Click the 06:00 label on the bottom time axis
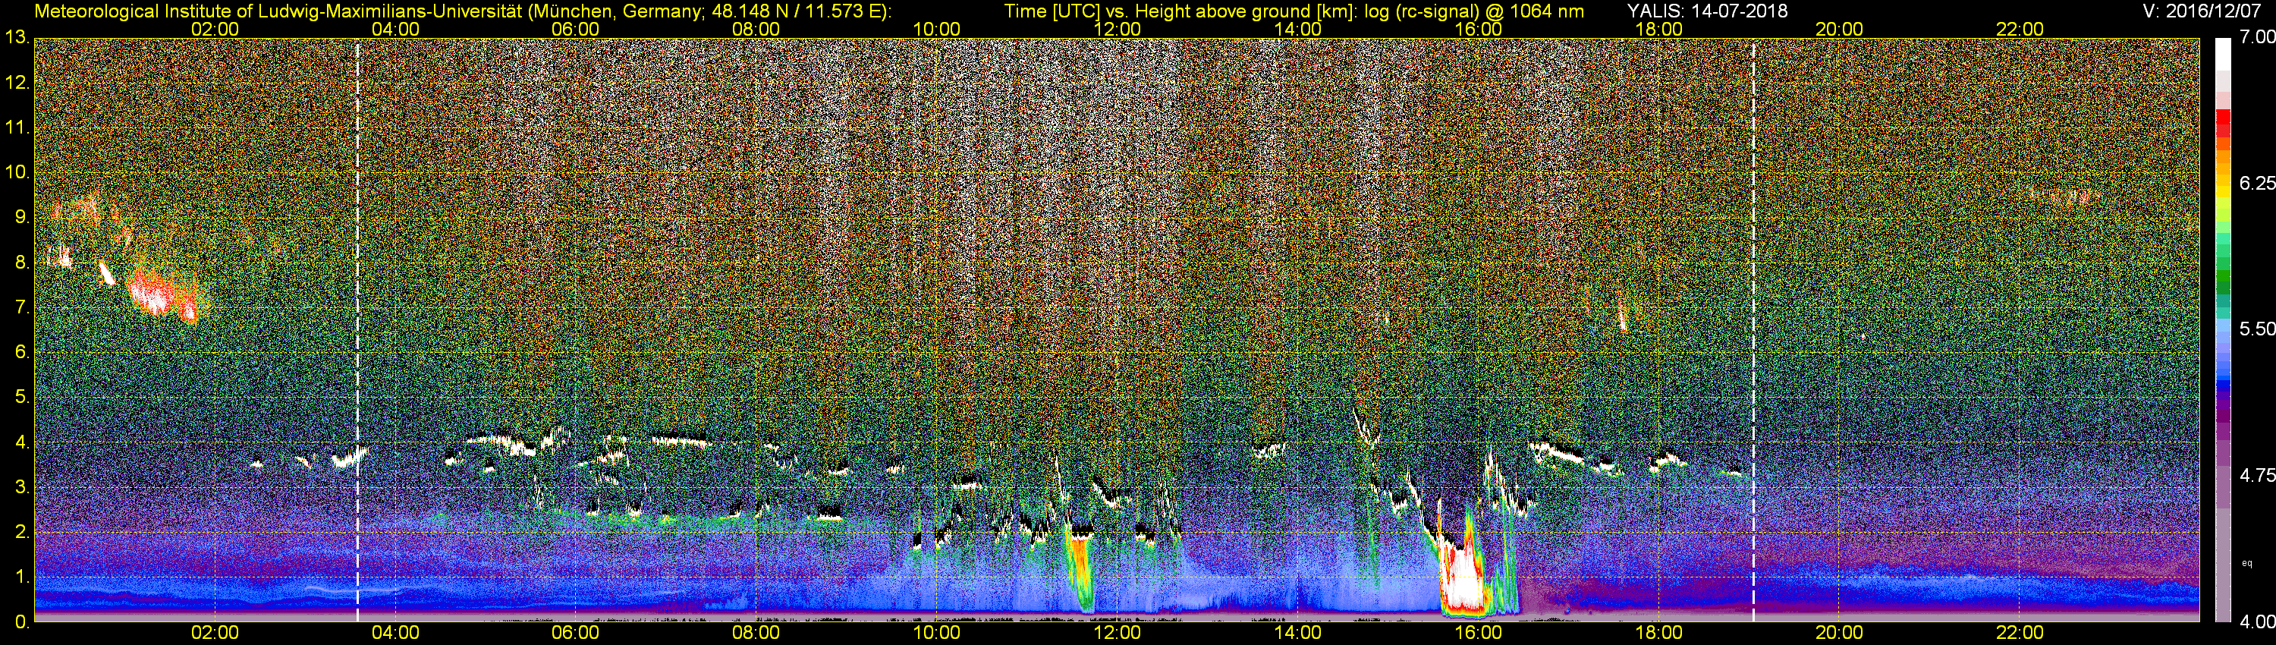 pyautogui.click(x=575, y=634)
